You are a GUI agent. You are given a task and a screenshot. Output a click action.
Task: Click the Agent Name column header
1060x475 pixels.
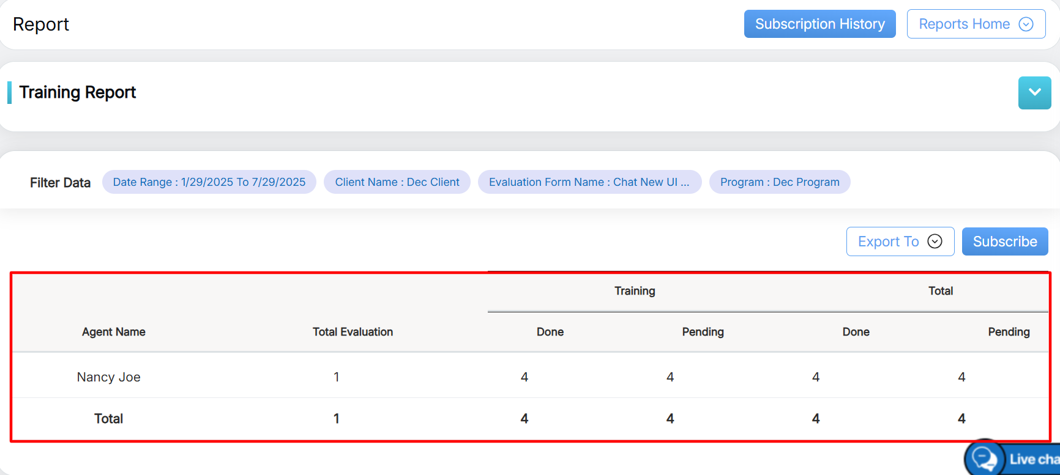tap(114, 332)
